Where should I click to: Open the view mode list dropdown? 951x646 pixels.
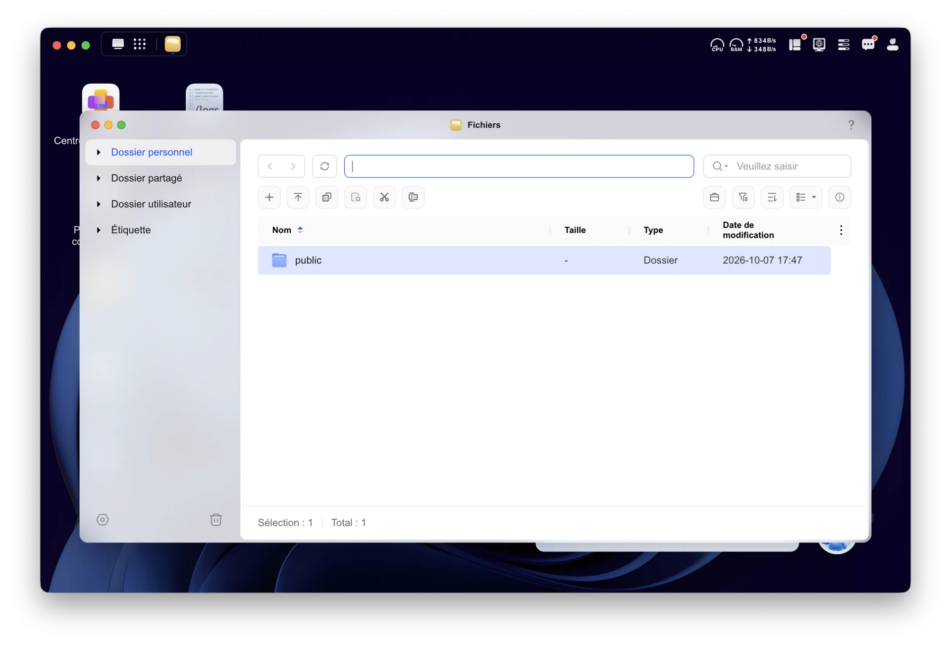coord(806,197)
